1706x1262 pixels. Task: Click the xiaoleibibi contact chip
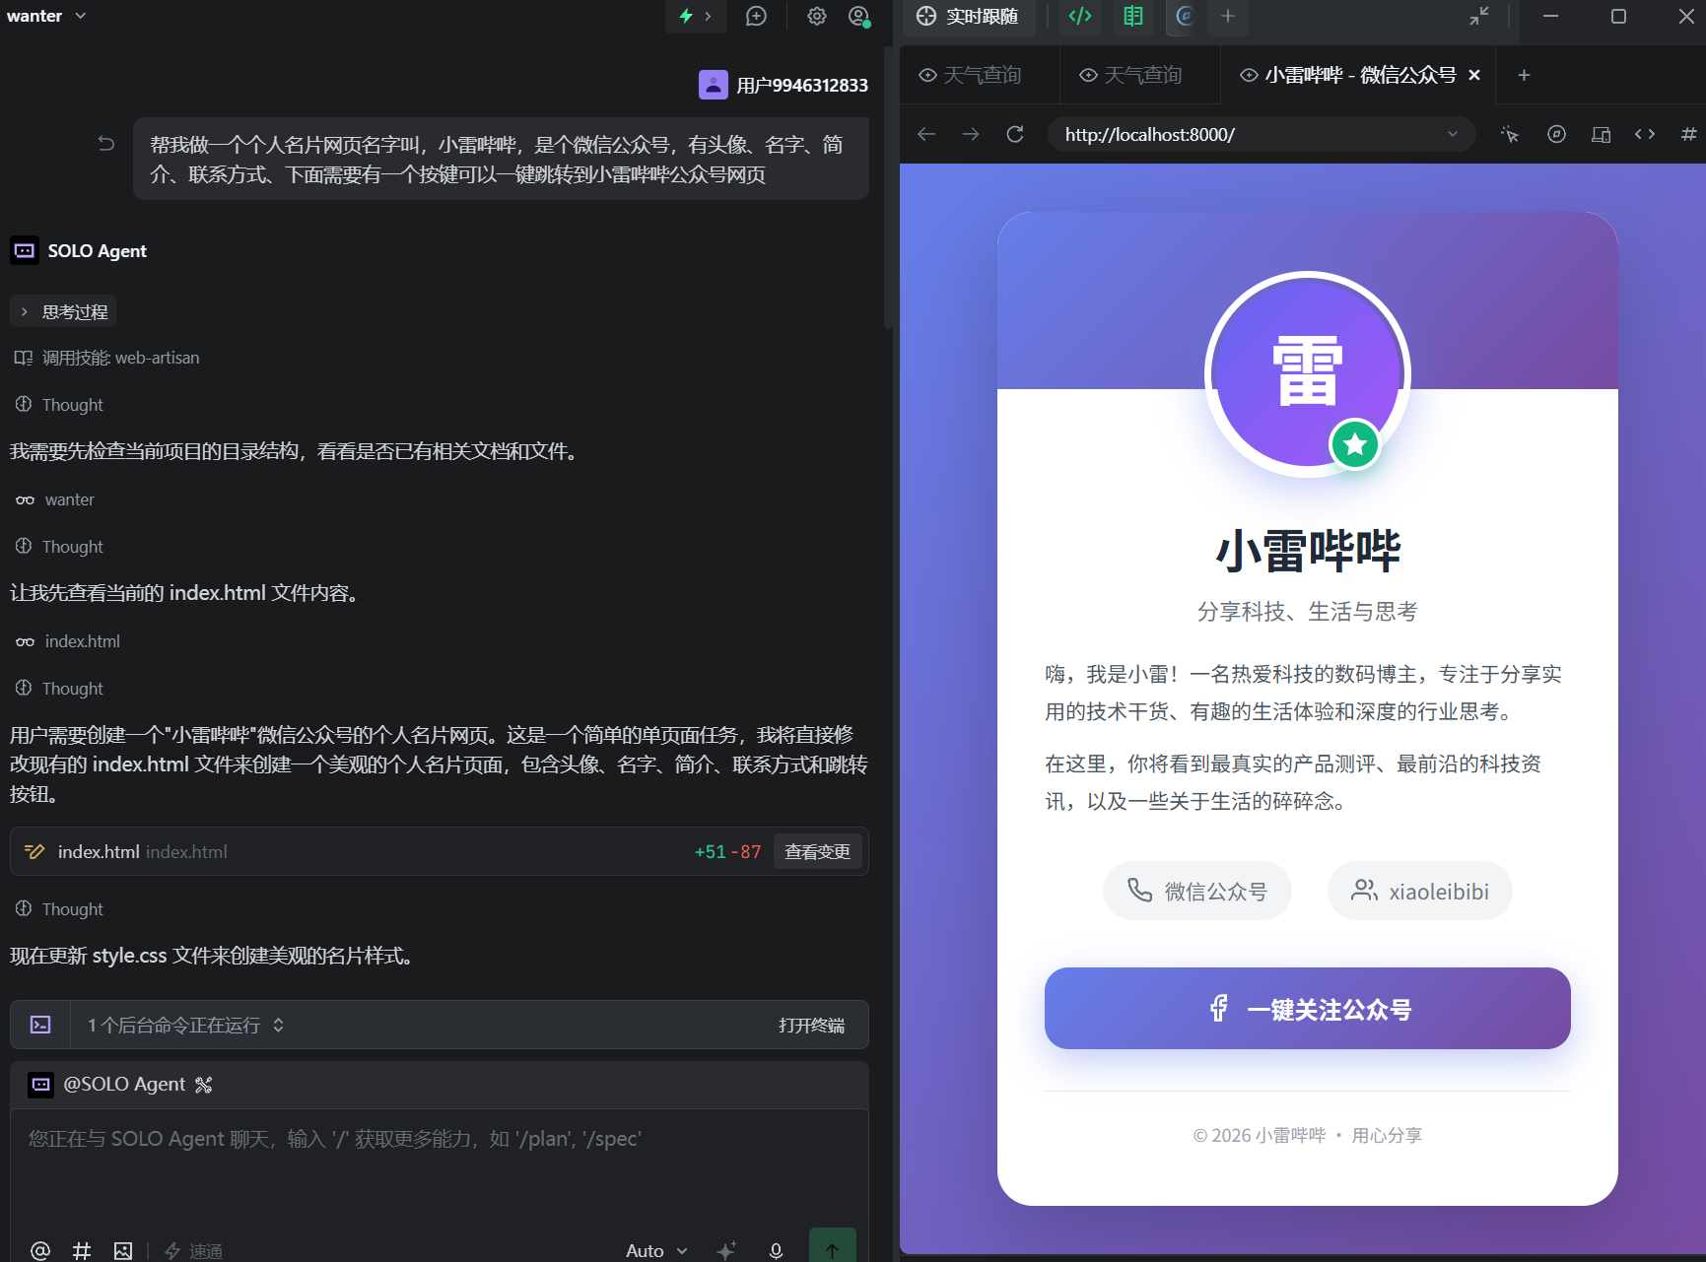[x=1420, y=892]
